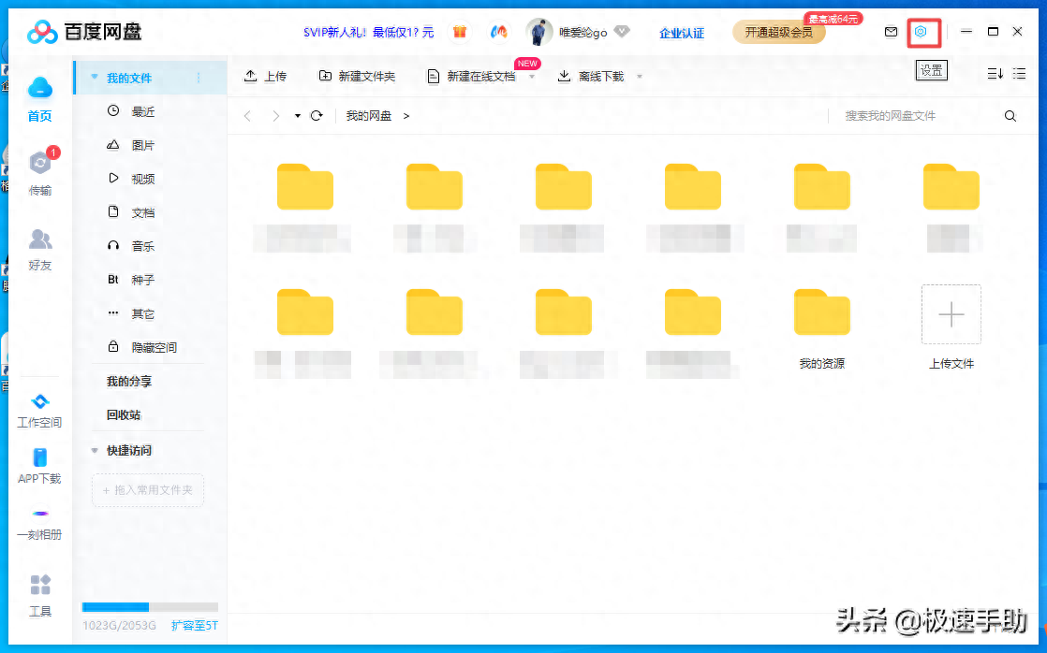Screen dimensions: 1047x653
Task: Collapse the 快捷访问 section arrow
Action: point(95,450)
